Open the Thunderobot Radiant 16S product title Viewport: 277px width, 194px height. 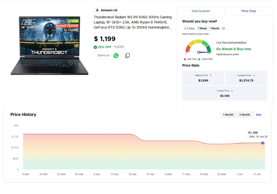pos(132,22)
